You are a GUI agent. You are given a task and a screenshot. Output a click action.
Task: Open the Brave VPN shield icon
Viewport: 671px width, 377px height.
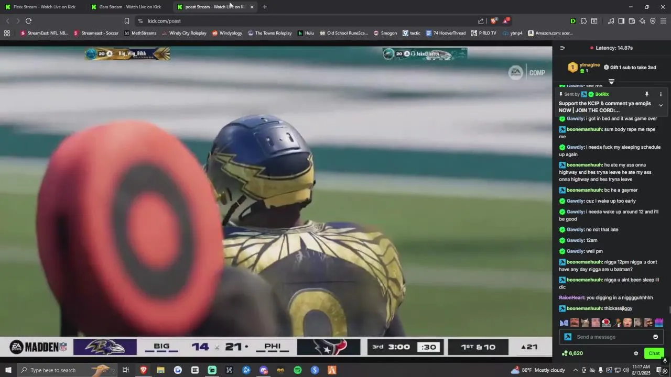point(653,21)
